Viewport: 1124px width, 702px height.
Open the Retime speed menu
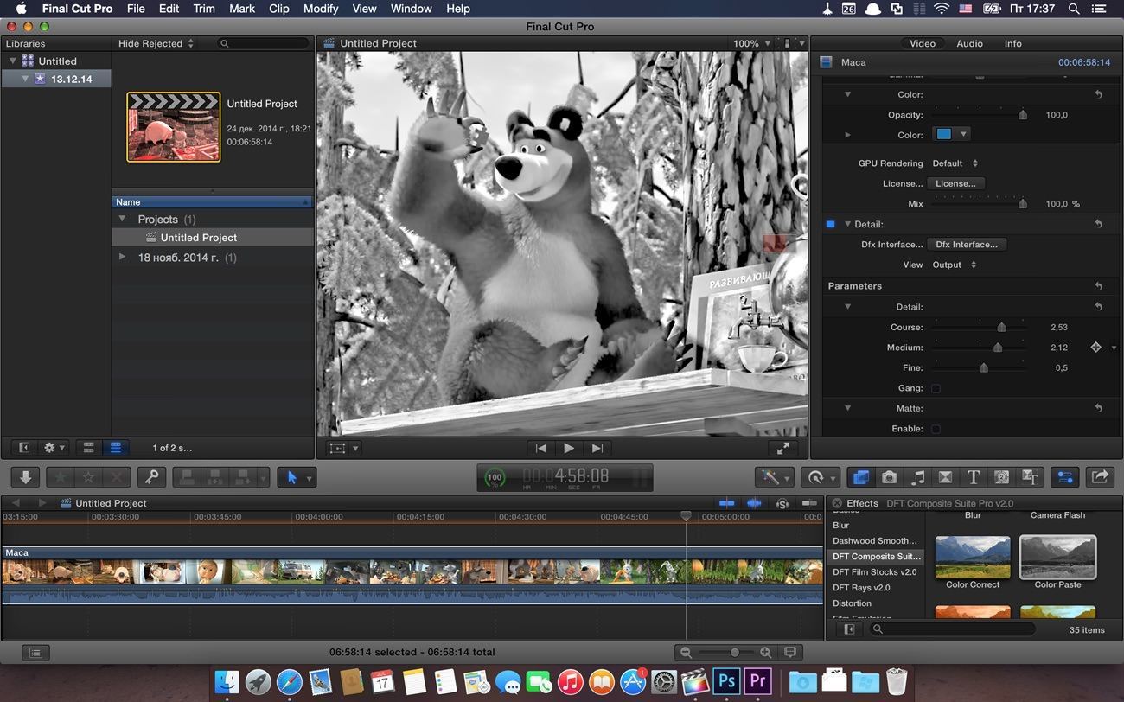pos(819,476)
